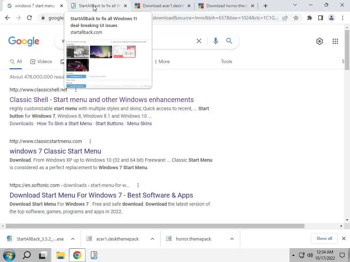Screen dimensions: 350x262
Task: Open windows 7 Classic Start Menu link
Action: tap(55, 151)
